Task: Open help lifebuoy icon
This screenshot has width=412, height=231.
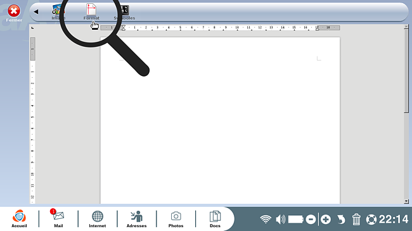Action: pyautogui.click(x=371, y=219)
